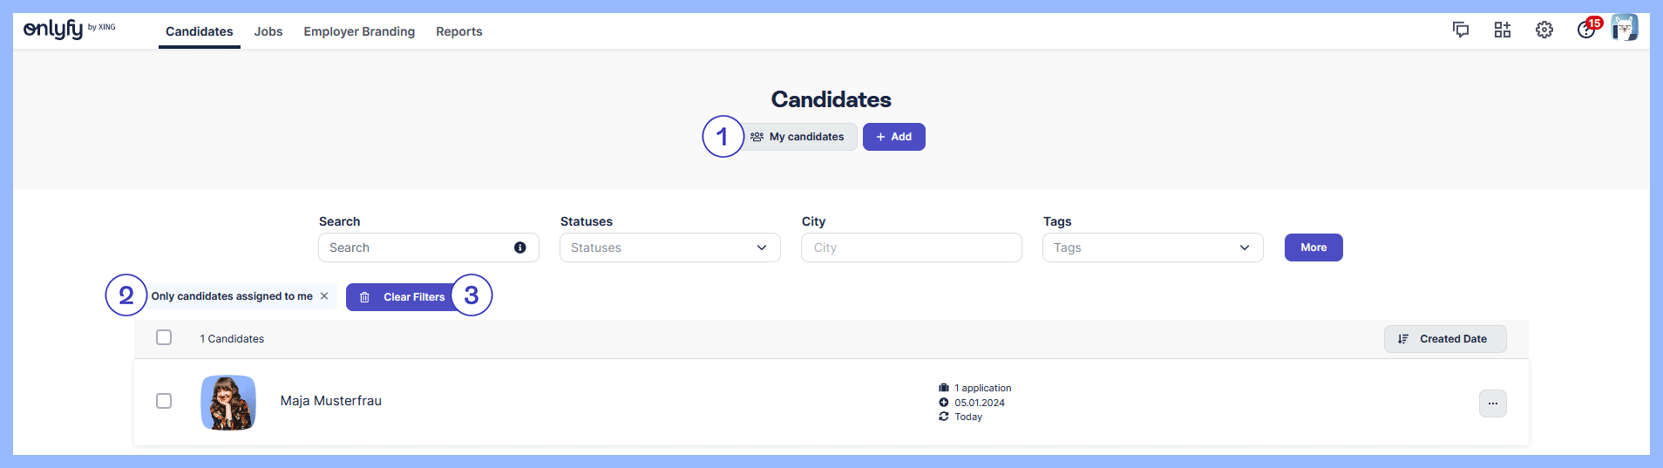The width and height of the screenshot is (1663, 468).
Task: Open help with 15 notifications badge
Action: [x=1586, y=30]
